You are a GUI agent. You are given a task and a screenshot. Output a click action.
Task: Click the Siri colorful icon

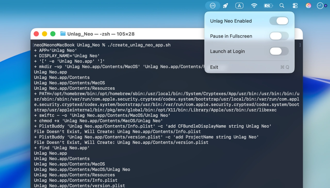tap(308, 6)
